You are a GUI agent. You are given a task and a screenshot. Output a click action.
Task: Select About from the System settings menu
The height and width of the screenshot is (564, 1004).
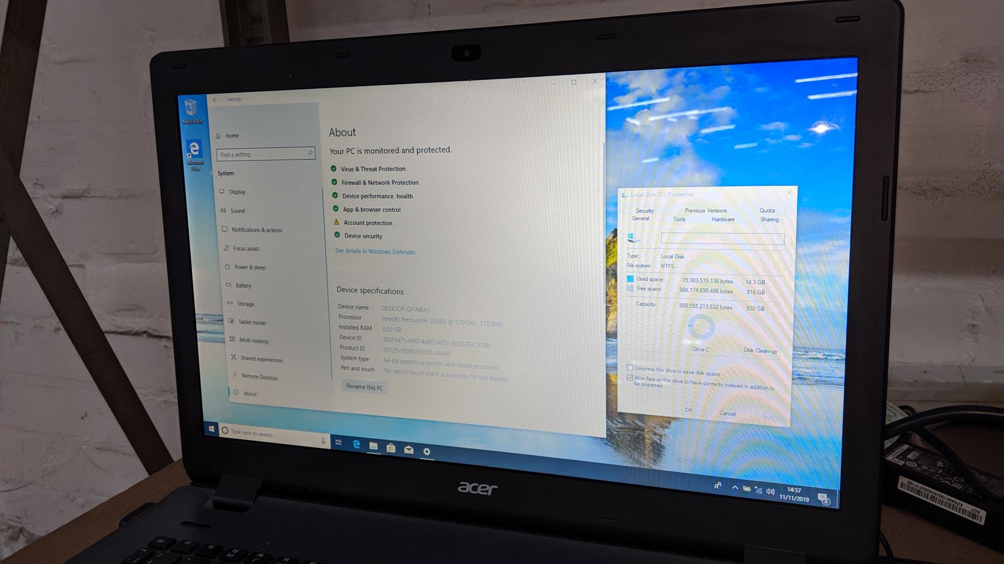pos(250,393)
